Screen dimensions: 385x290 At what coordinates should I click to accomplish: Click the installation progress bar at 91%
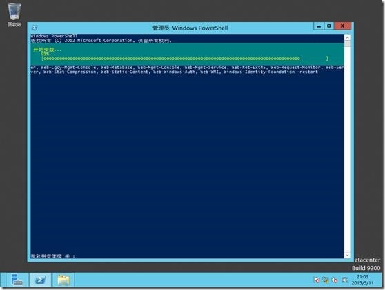pos(185,59)
